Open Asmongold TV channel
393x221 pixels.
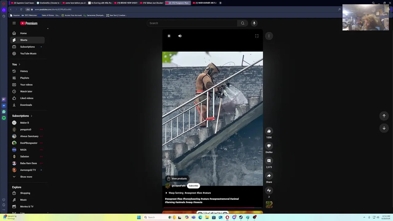[27, 170]
